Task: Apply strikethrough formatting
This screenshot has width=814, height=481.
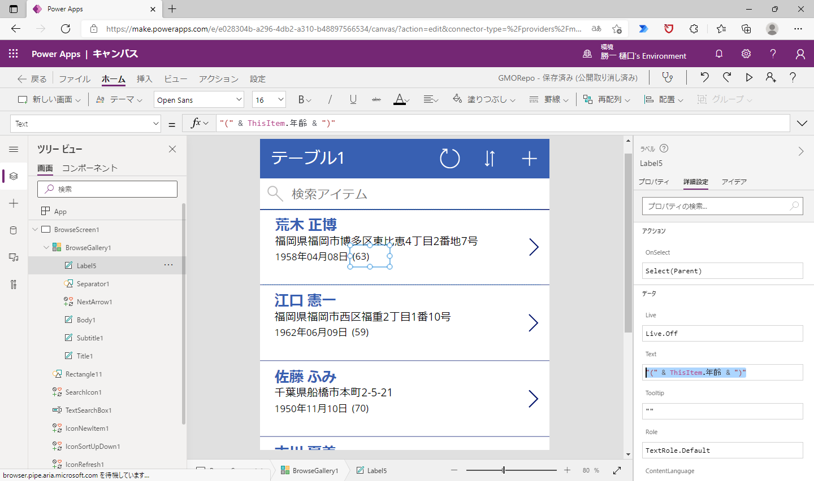Action: 376,99
